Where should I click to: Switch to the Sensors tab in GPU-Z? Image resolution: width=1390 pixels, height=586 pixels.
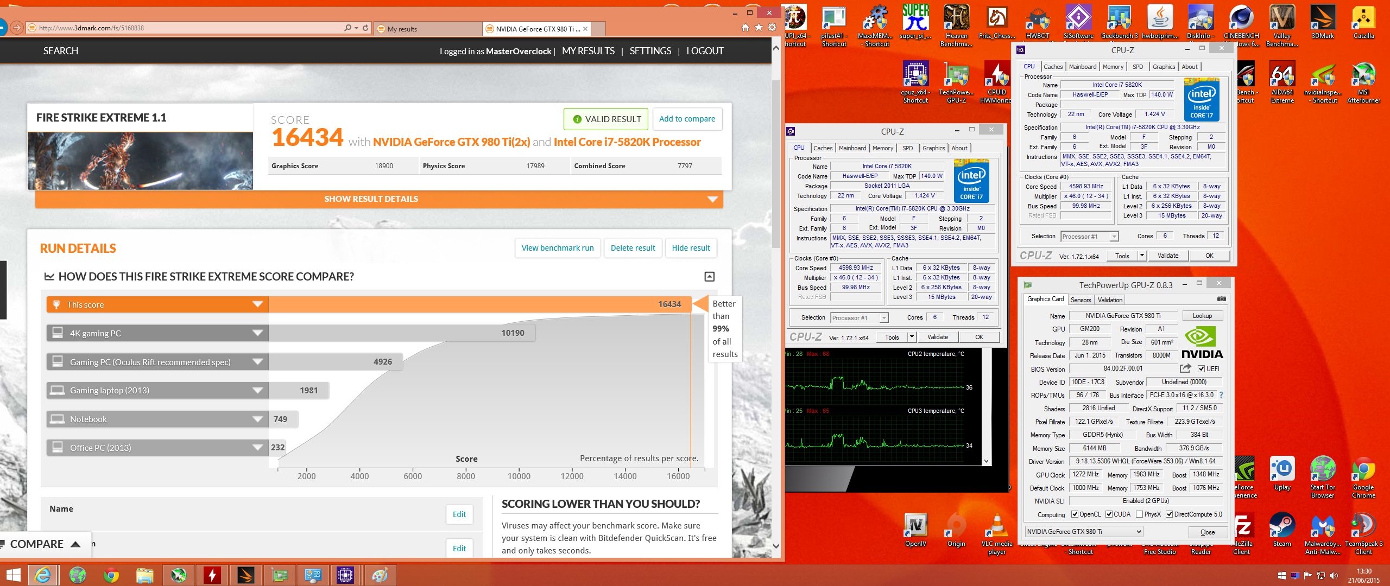[x=1081, y=300]
